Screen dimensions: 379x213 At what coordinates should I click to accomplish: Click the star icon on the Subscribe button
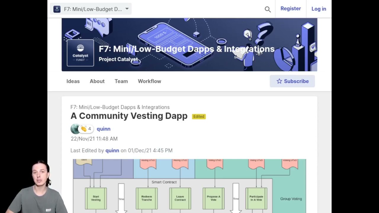point(279,81)
